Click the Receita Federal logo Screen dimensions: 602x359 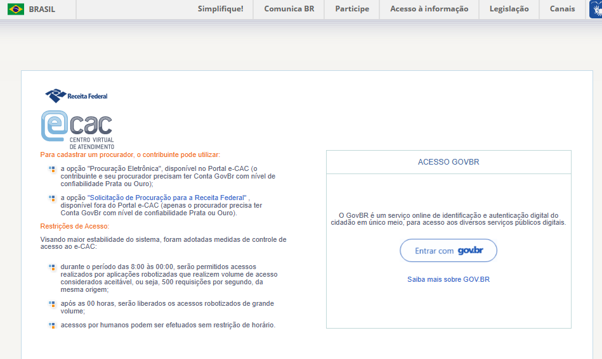pyautogui.click(x=76, y=96)
